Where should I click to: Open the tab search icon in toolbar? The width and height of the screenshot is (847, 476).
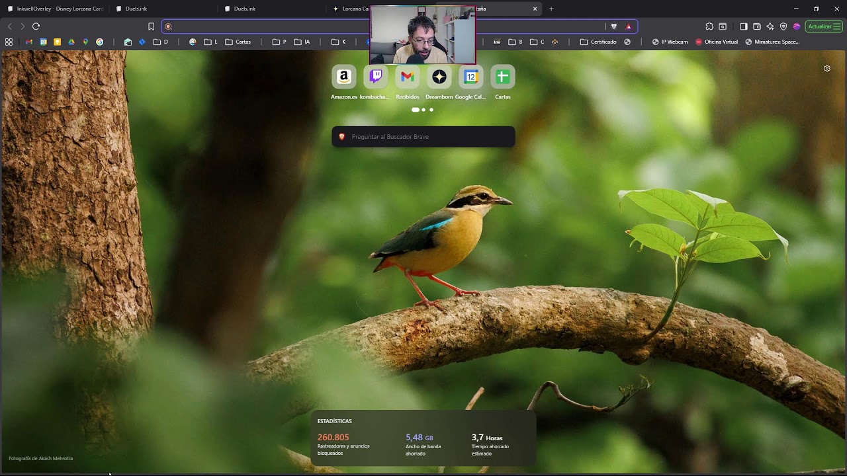click(x=723, y=26)
